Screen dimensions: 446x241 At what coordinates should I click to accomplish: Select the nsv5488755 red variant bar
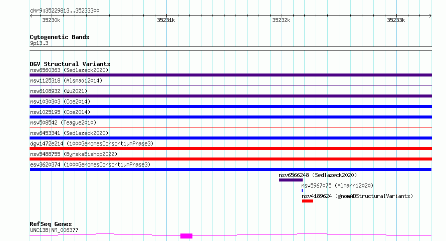231,159
